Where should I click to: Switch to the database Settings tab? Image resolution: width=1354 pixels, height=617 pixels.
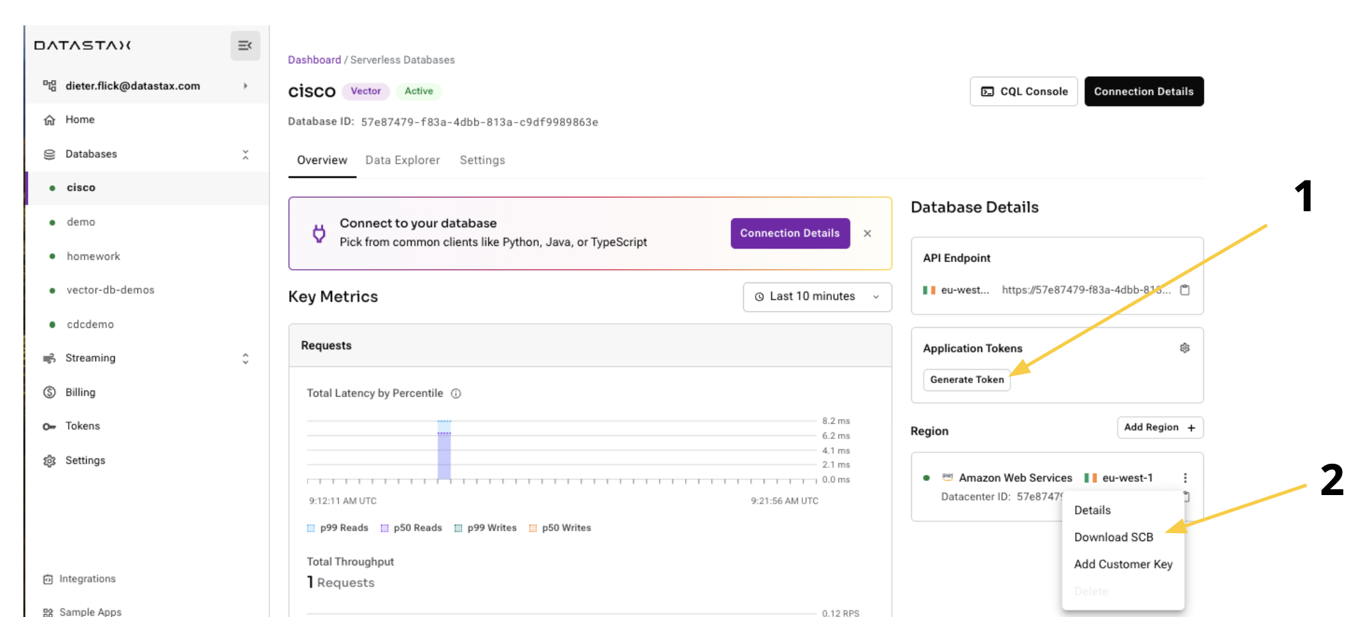482,161
